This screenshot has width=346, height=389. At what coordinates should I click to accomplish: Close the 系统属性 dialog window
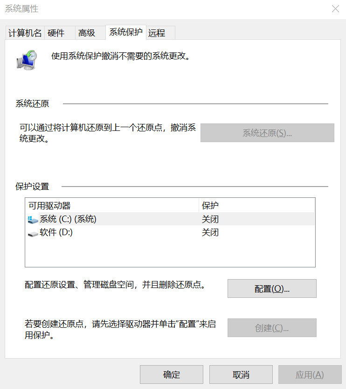pos(335,9)
